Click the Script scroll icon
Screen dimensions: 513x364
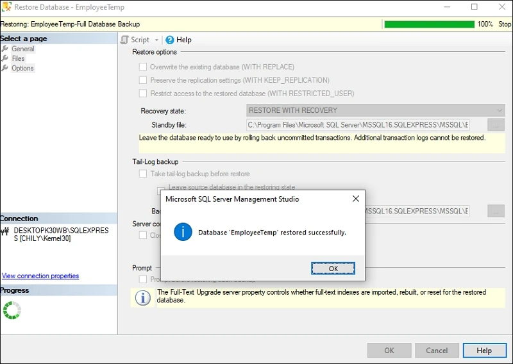click(x=124, y=40)
